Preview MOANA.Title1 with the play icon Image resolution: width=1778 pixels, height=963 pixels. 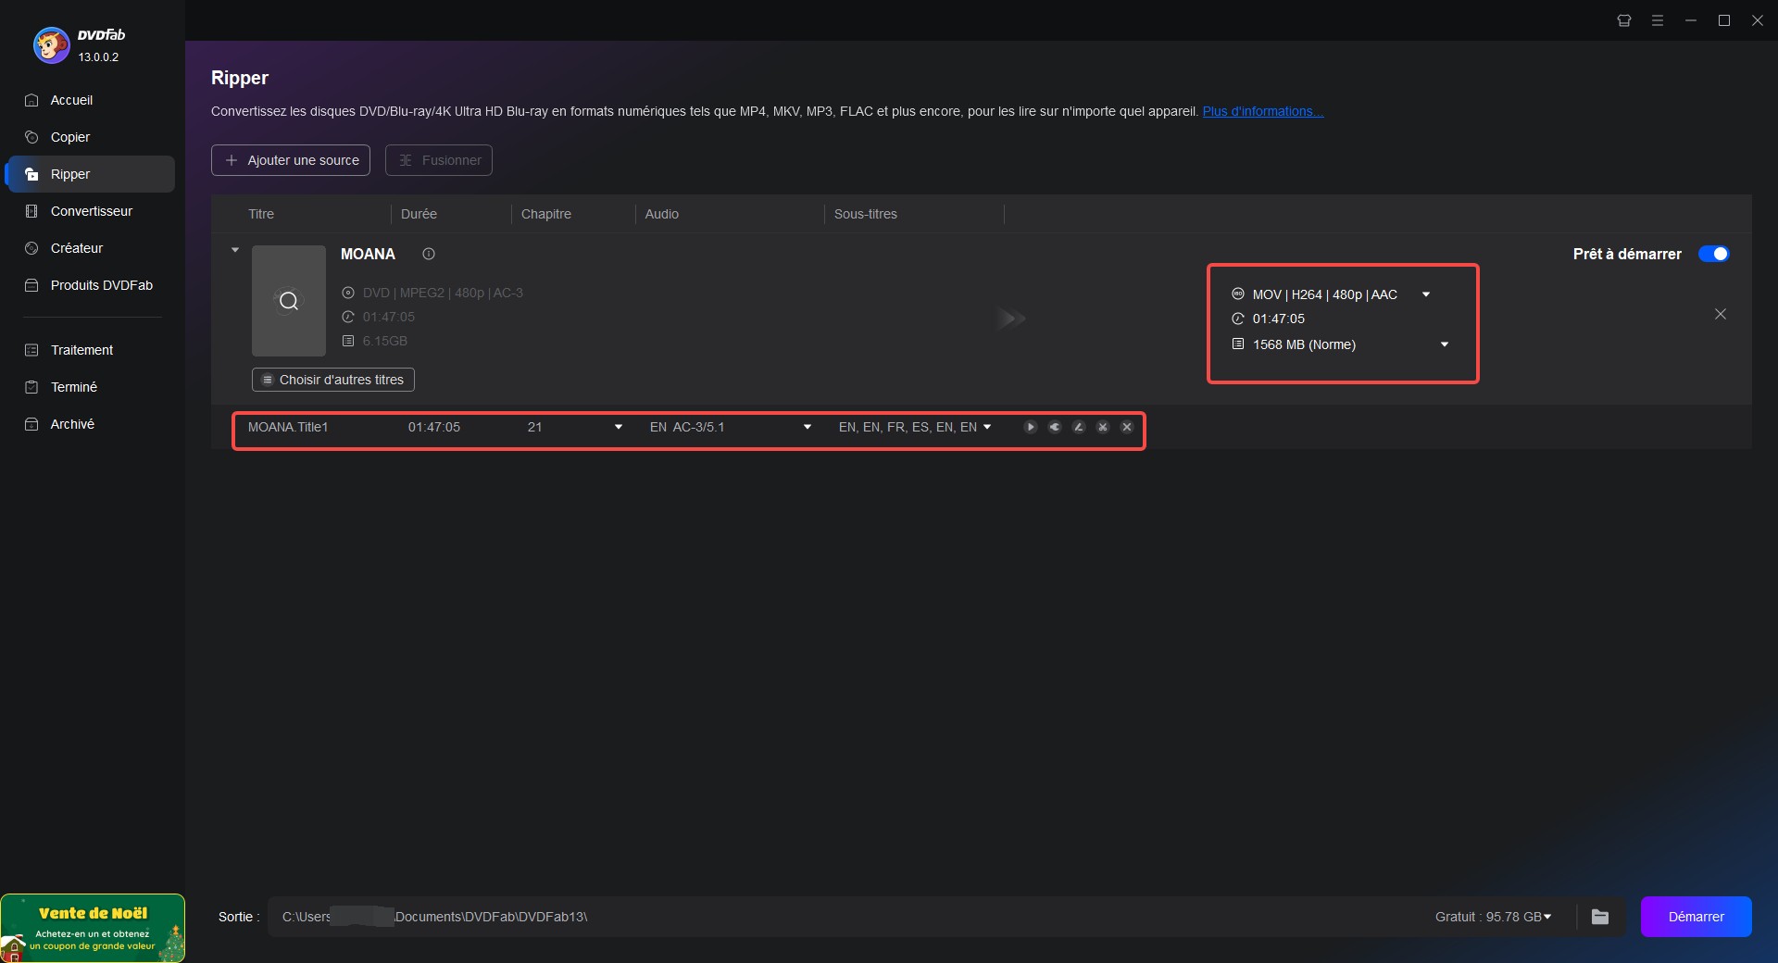pyautogui.click(x=1030, y=427)
